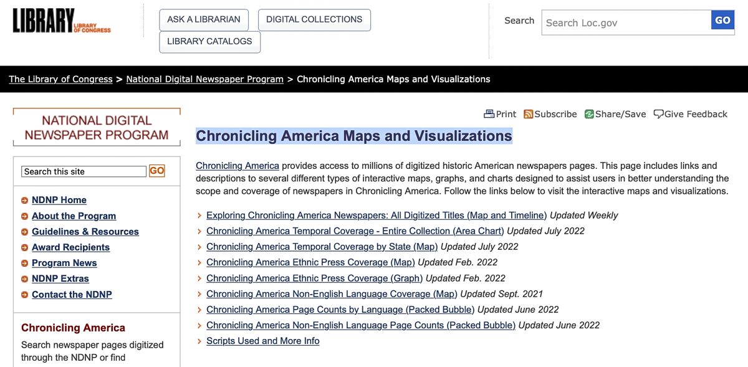The height and width of the screenshot is (367, 748).
Task: Click the bullet icon beside Guidelines & Resources
Action: tap(25, 232)
